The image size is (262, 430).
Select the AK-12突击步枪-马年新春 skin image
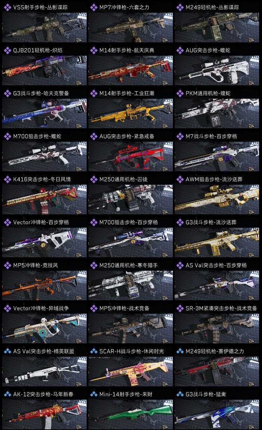pos(44,414)
